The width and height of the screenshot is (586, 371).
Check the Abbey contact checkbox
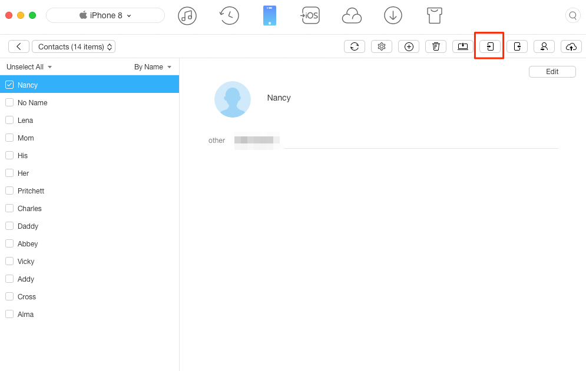pyautogui.click(x=9, y=243)
